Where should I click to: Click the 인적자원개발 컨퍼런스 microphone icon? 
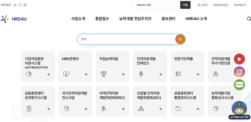click(141, 74)
